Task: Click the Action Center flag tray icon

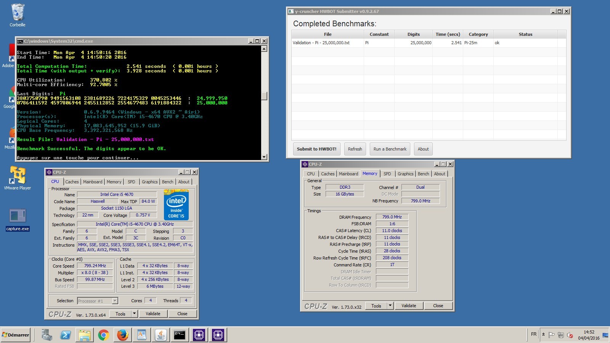Action: tap(551, 335)
